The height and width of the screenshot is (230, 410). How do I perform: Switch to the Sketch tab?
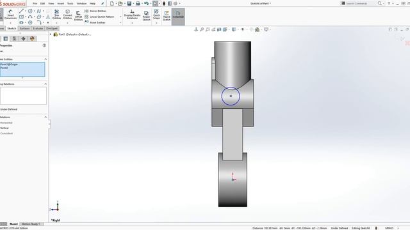[12, 28]
